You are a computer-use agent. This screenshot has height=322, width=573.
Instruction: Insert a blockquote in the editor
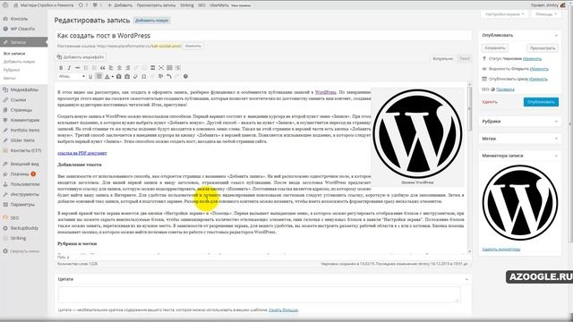click(x=103, y=68)
